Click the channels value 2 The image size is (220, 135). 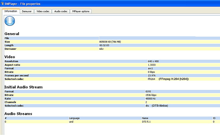[146, 102]
